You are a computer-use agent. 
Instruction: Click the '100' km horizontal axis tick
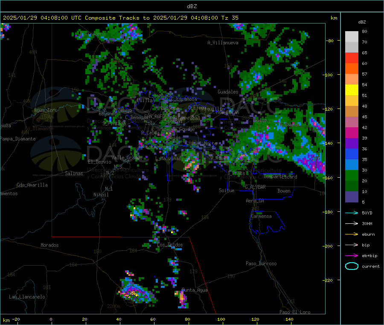point(221,319)
